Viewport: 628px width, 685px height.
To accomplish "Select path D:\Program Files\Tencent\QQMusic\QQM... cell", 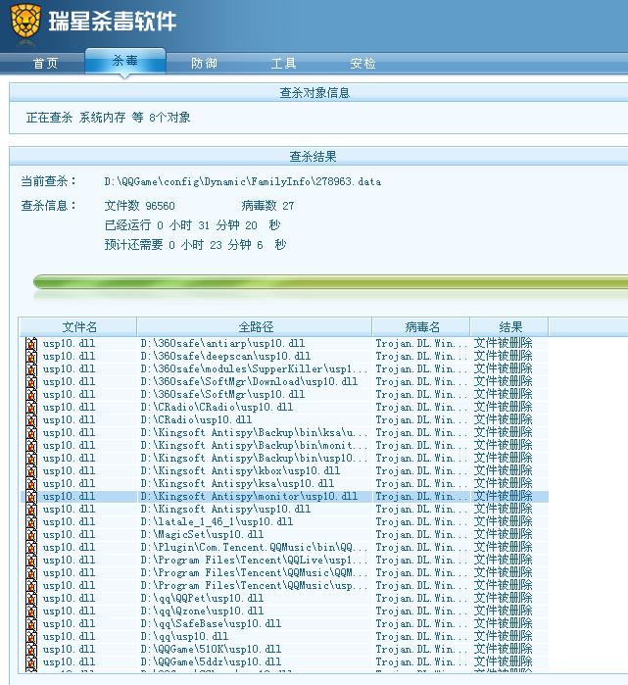I will click(254, 572).
